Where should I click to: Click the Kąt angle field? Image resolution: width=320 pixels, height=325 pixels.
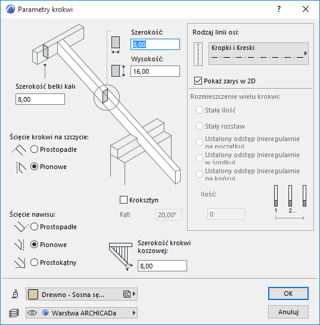point(169,214)
